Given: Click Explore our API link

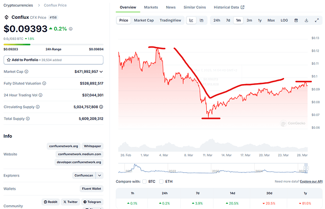Looking at the screenshot, I should pos(311,181).
